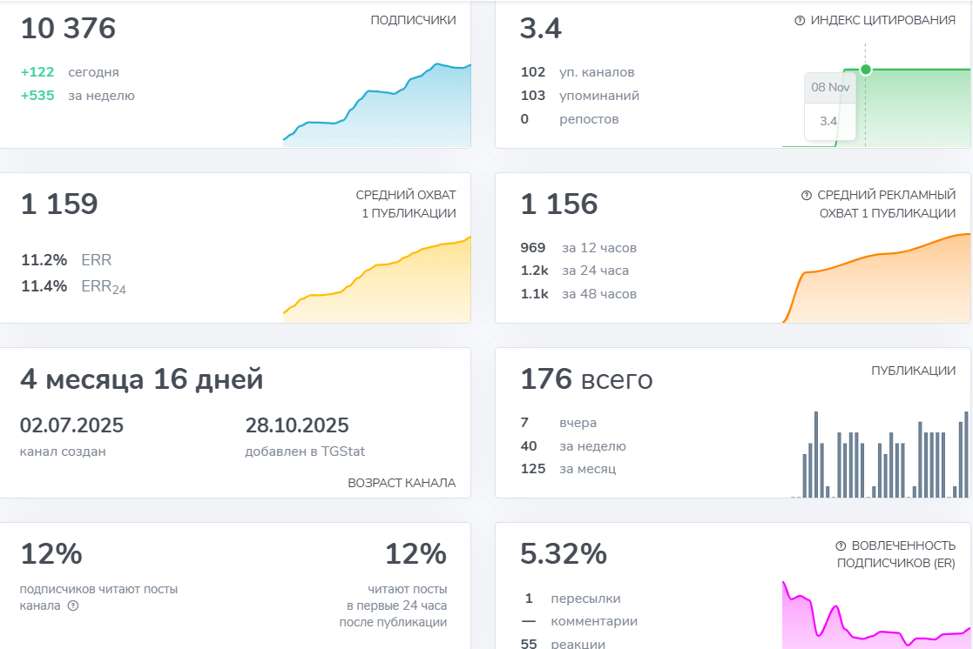Viewport: 973px width, 649px height.
Task: Click help icon beside ИНДЕКС ЦИТИРОВАНИЯ
Action: click(x=800, y=21)
